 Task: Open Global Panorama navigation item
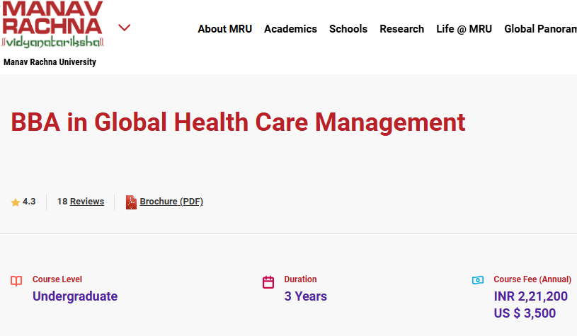539,29
